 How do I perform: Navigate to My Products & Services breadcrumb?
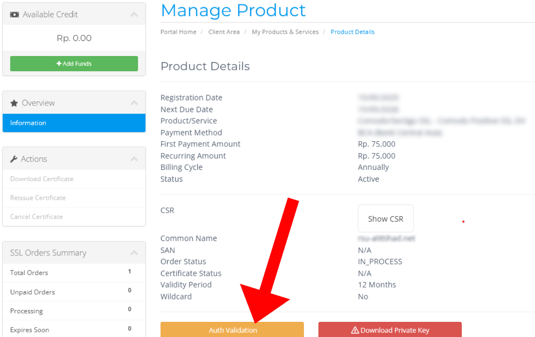(x=285, y=32)
